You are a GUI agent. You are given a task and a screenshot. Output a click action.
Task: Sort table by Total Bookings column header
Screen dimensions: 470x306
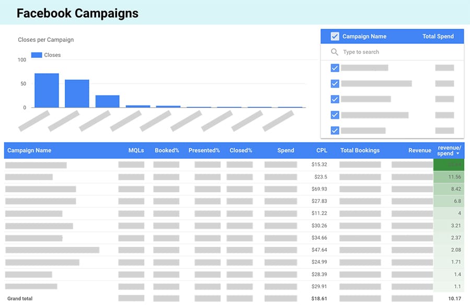click(360, 150)
